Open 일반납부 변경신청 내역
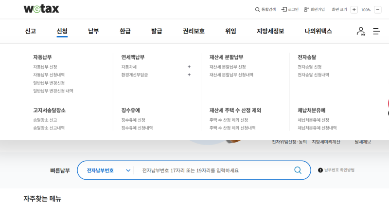 pyautogui.click(x=53, y=91)
